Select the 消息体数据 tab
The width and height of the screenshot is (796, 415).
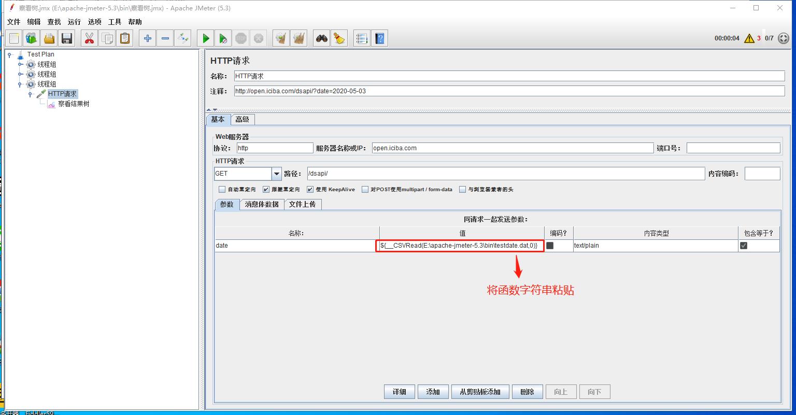(x=262, y=204)
